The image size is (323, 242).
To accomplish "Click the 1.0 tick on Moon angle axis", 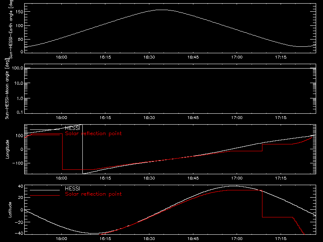I will click(20, 98).
